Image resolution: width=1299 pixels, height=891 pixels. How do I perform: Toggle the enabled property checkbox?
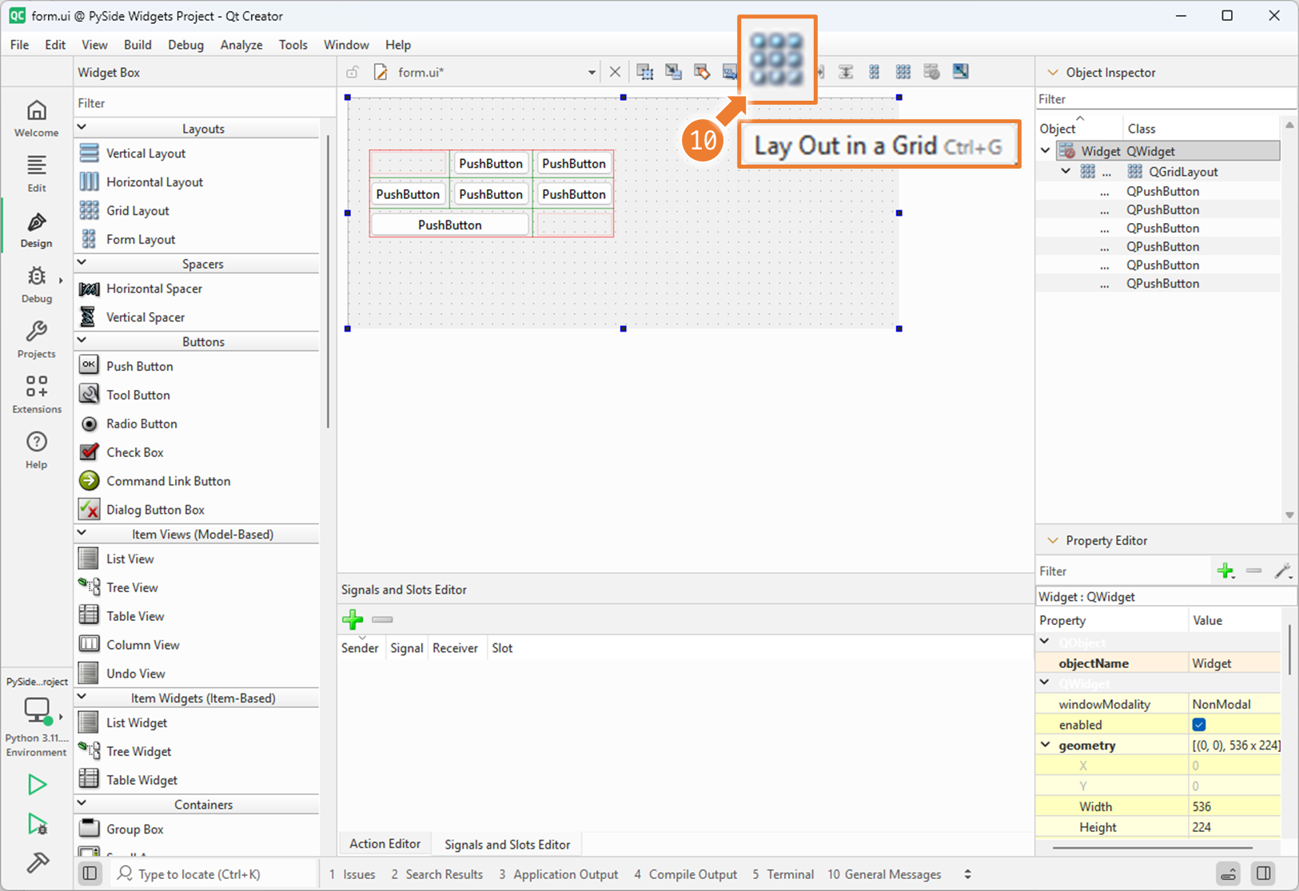pyautogui.click(x=1199, y=725)
